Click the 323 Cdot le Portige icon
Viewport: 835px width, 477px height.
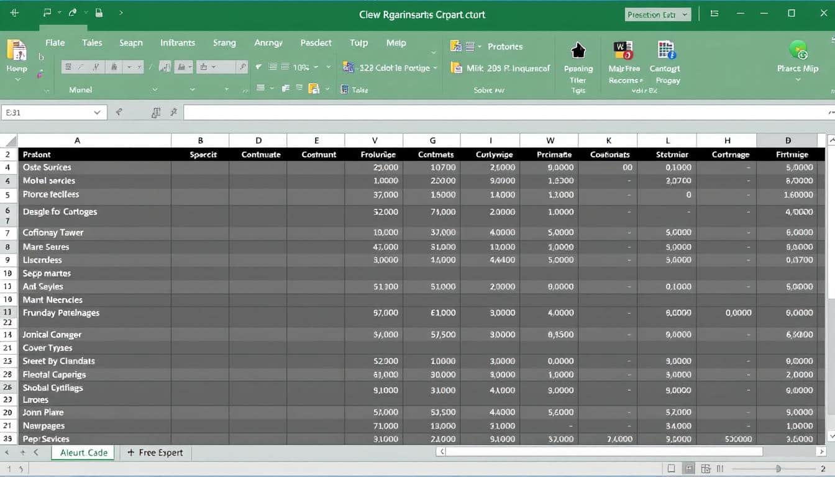(348, 68)
